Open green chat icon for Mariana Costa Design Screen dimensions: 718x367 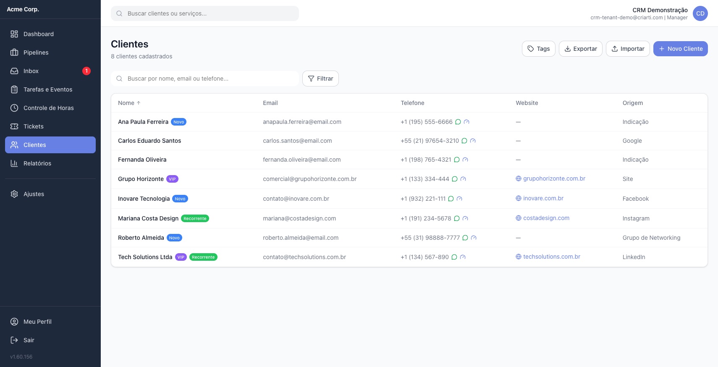click(457, 218)
